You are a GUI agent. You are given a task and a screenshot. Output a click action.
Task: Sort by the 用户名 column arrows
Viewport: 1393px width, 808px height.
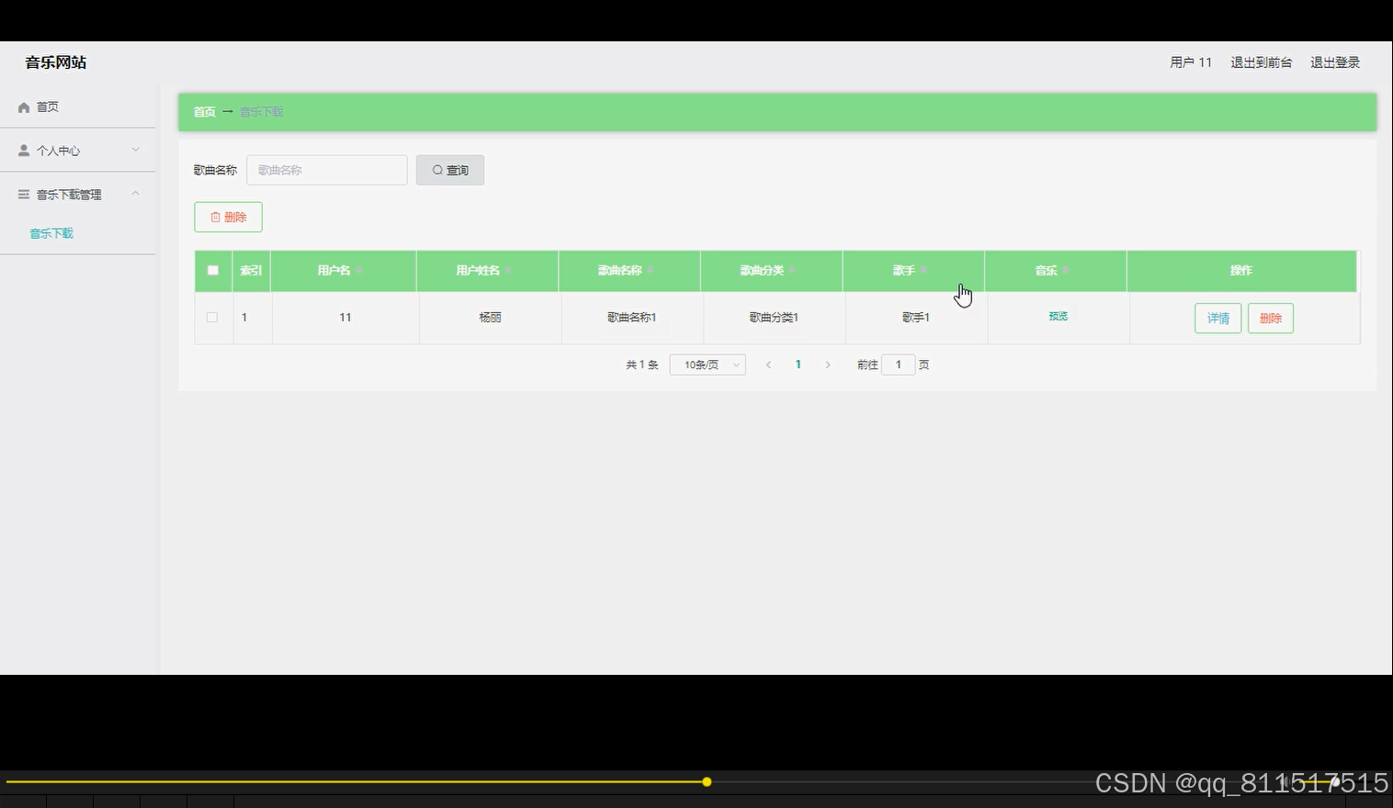click(359, 271)
